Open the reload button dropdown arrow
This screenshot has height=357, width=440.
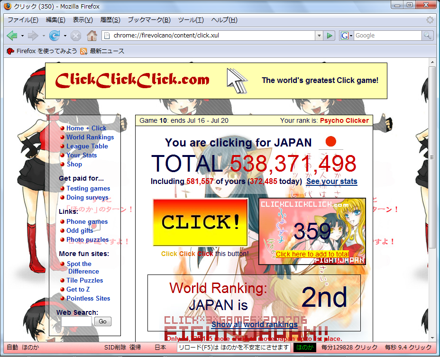[x=65, y=36]
